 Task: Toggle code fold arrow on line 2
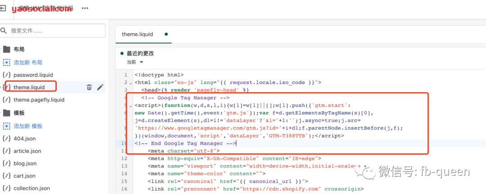click(130, 82)
